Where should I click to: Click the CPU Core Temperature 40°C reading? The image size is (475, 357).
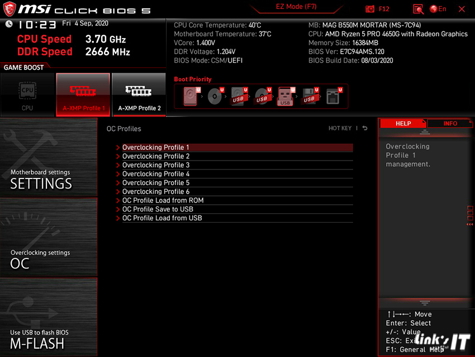tap(217, 25)
